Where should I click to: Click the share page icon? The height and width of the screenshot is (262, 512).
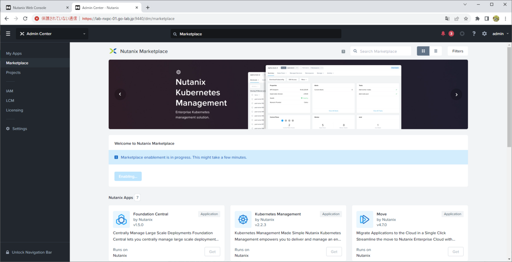point(457,19)
